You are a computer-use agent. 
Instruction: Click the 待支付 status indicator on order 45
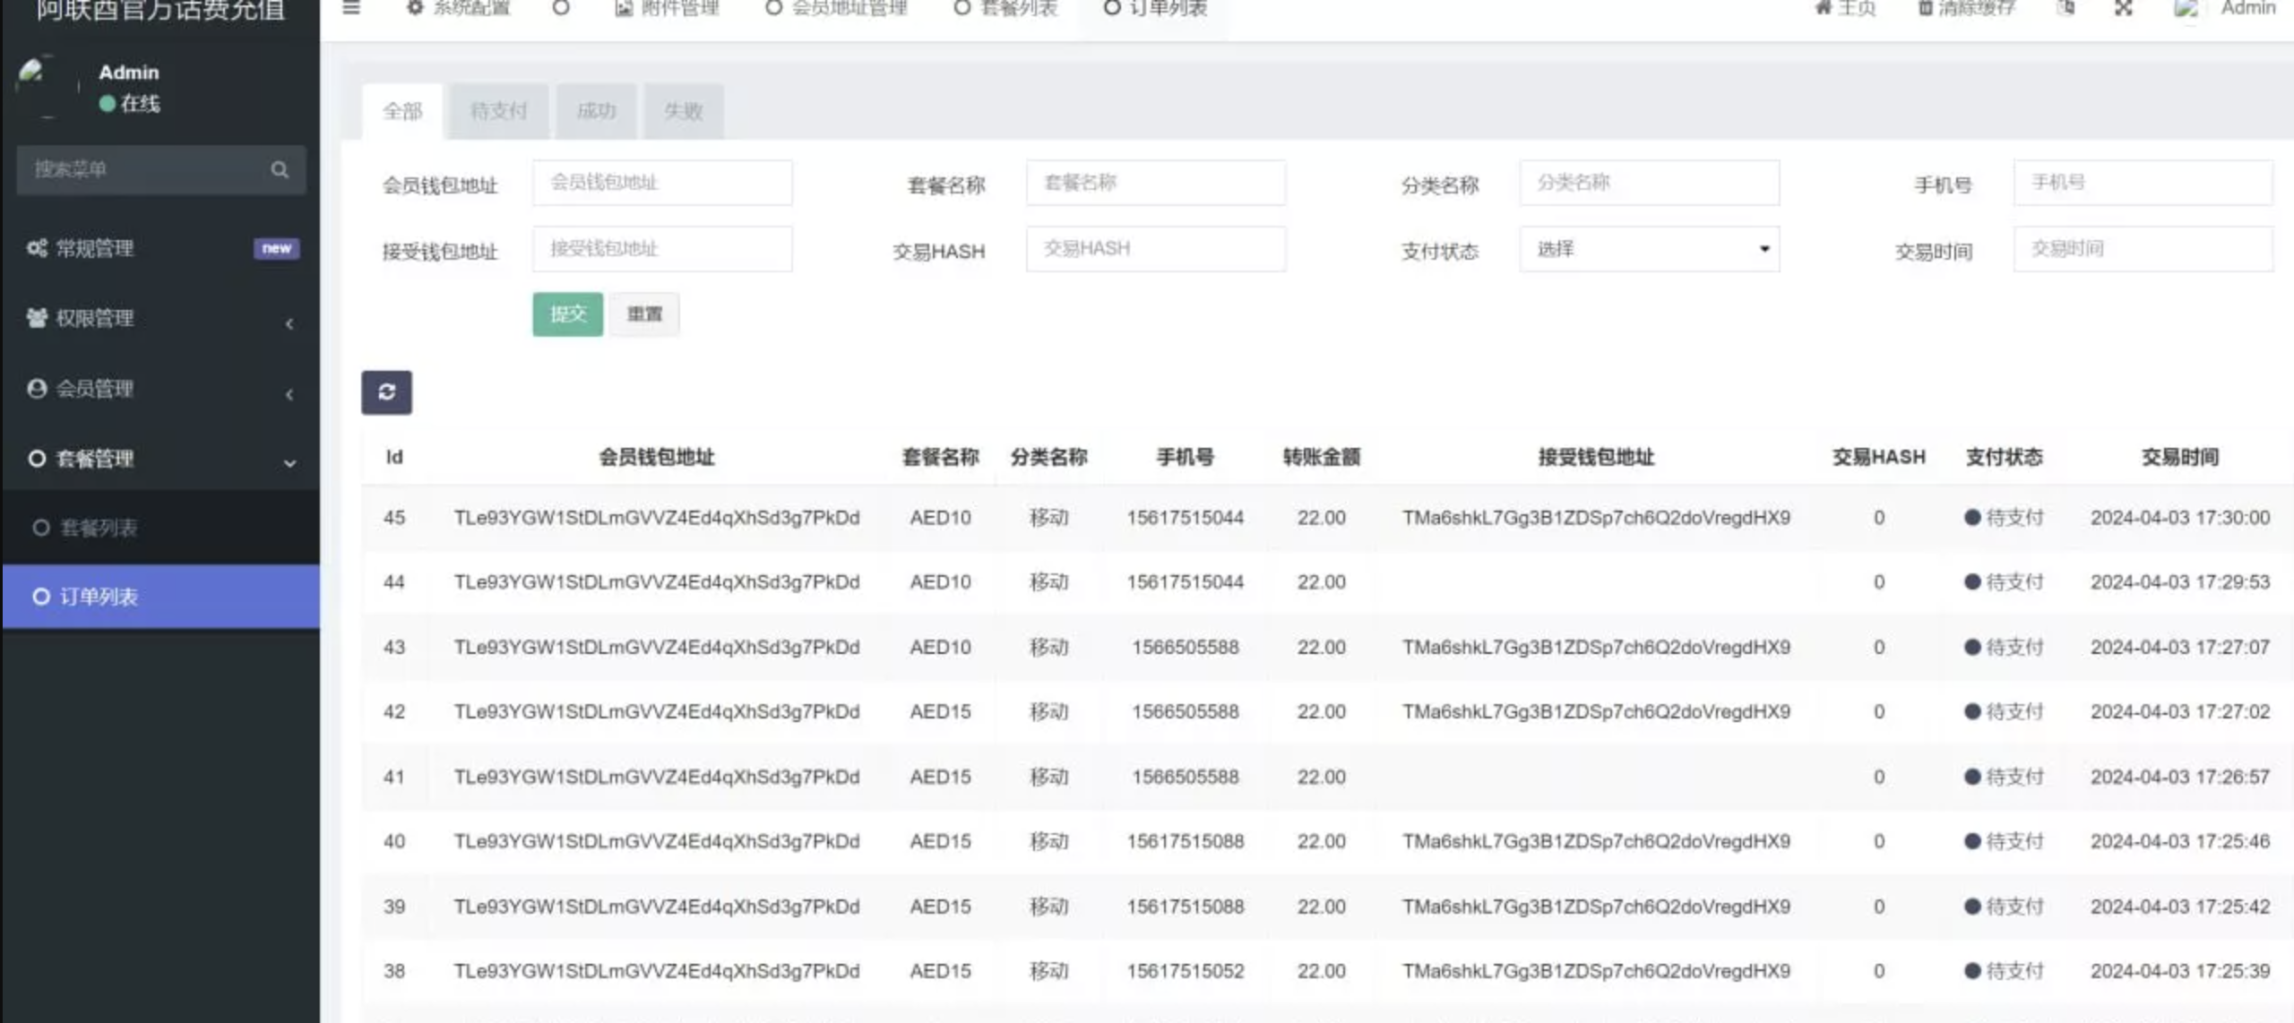(2005, 517)
